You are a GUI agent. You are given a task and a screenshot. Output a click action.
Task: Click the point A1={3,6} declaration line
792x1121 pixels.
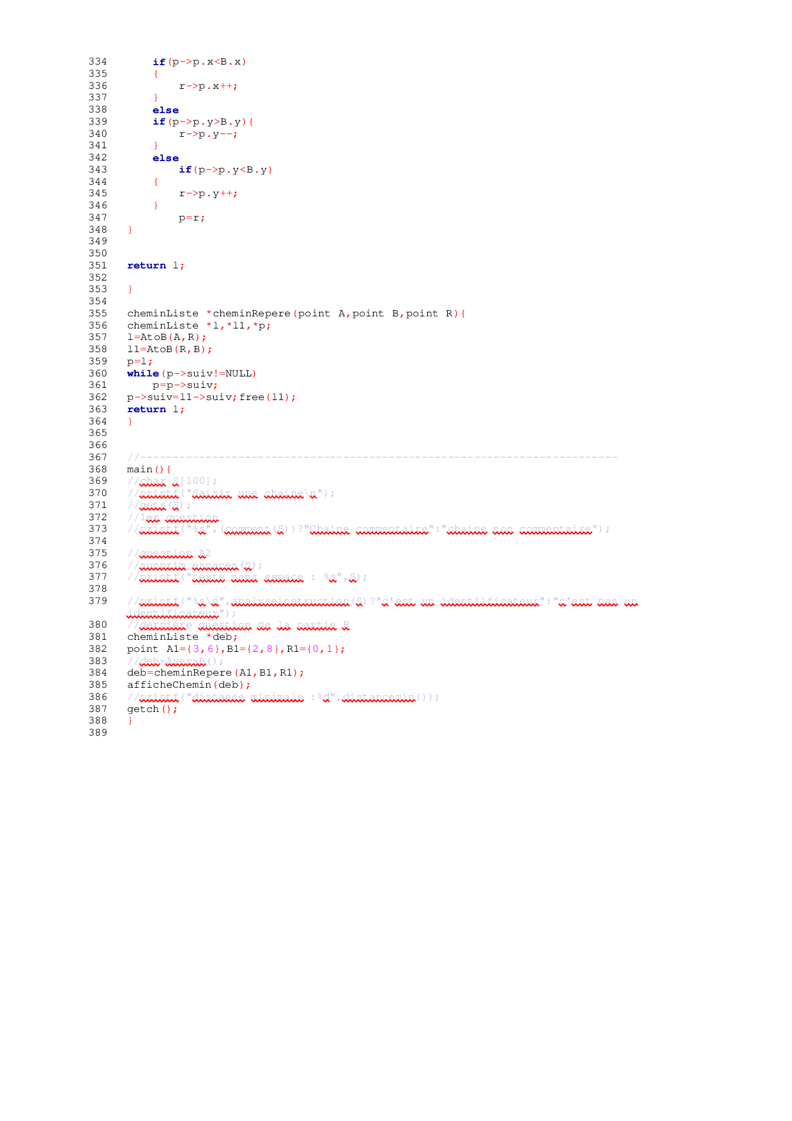point(236,649)
